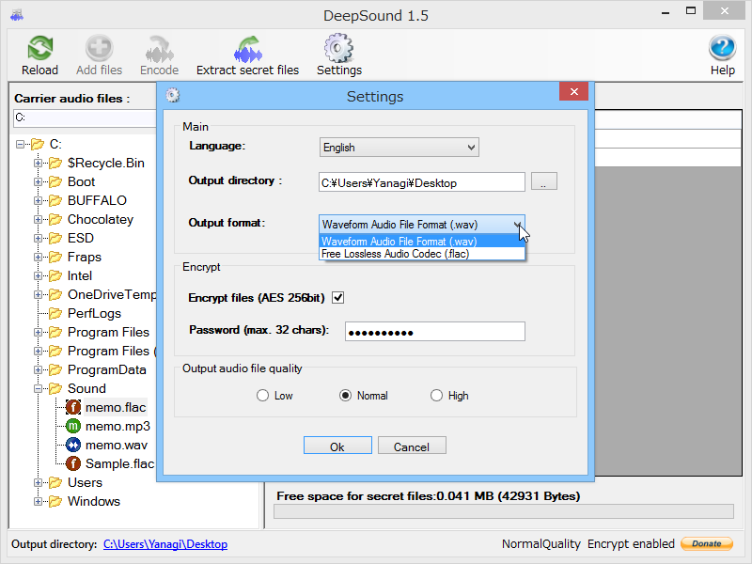Click the Output directory text field
The height and width of the screenshot is (564, 752).
click(x=421, y=182)
